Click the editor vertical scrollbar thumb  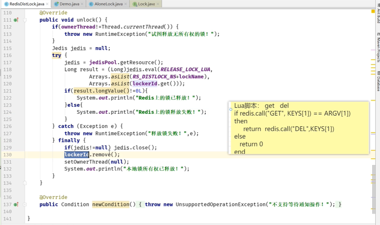click(374, 189)
